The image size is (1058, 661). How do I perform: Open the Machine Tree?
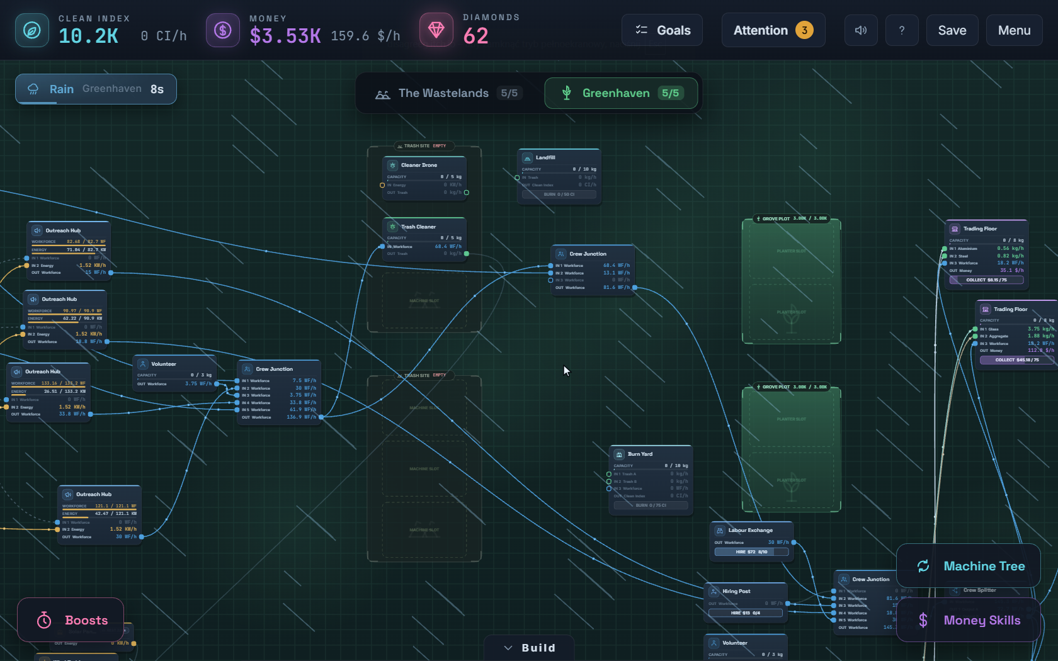click(x=969, y=566)
